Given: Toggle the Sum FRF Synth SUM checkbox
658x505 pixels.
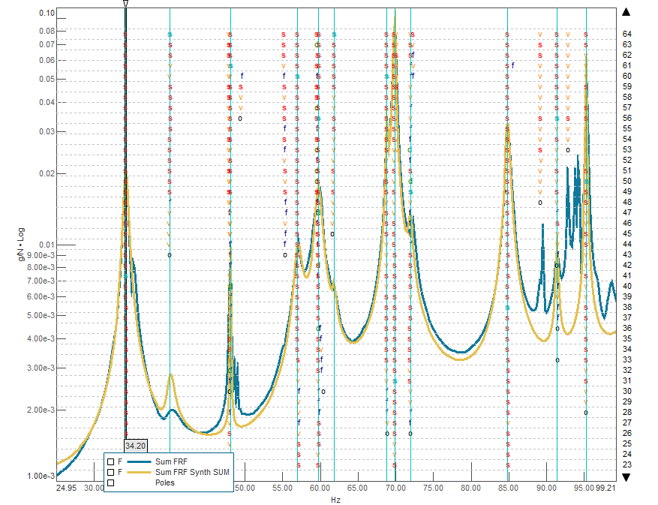Looking at the screenshot, I should (110, 472).
